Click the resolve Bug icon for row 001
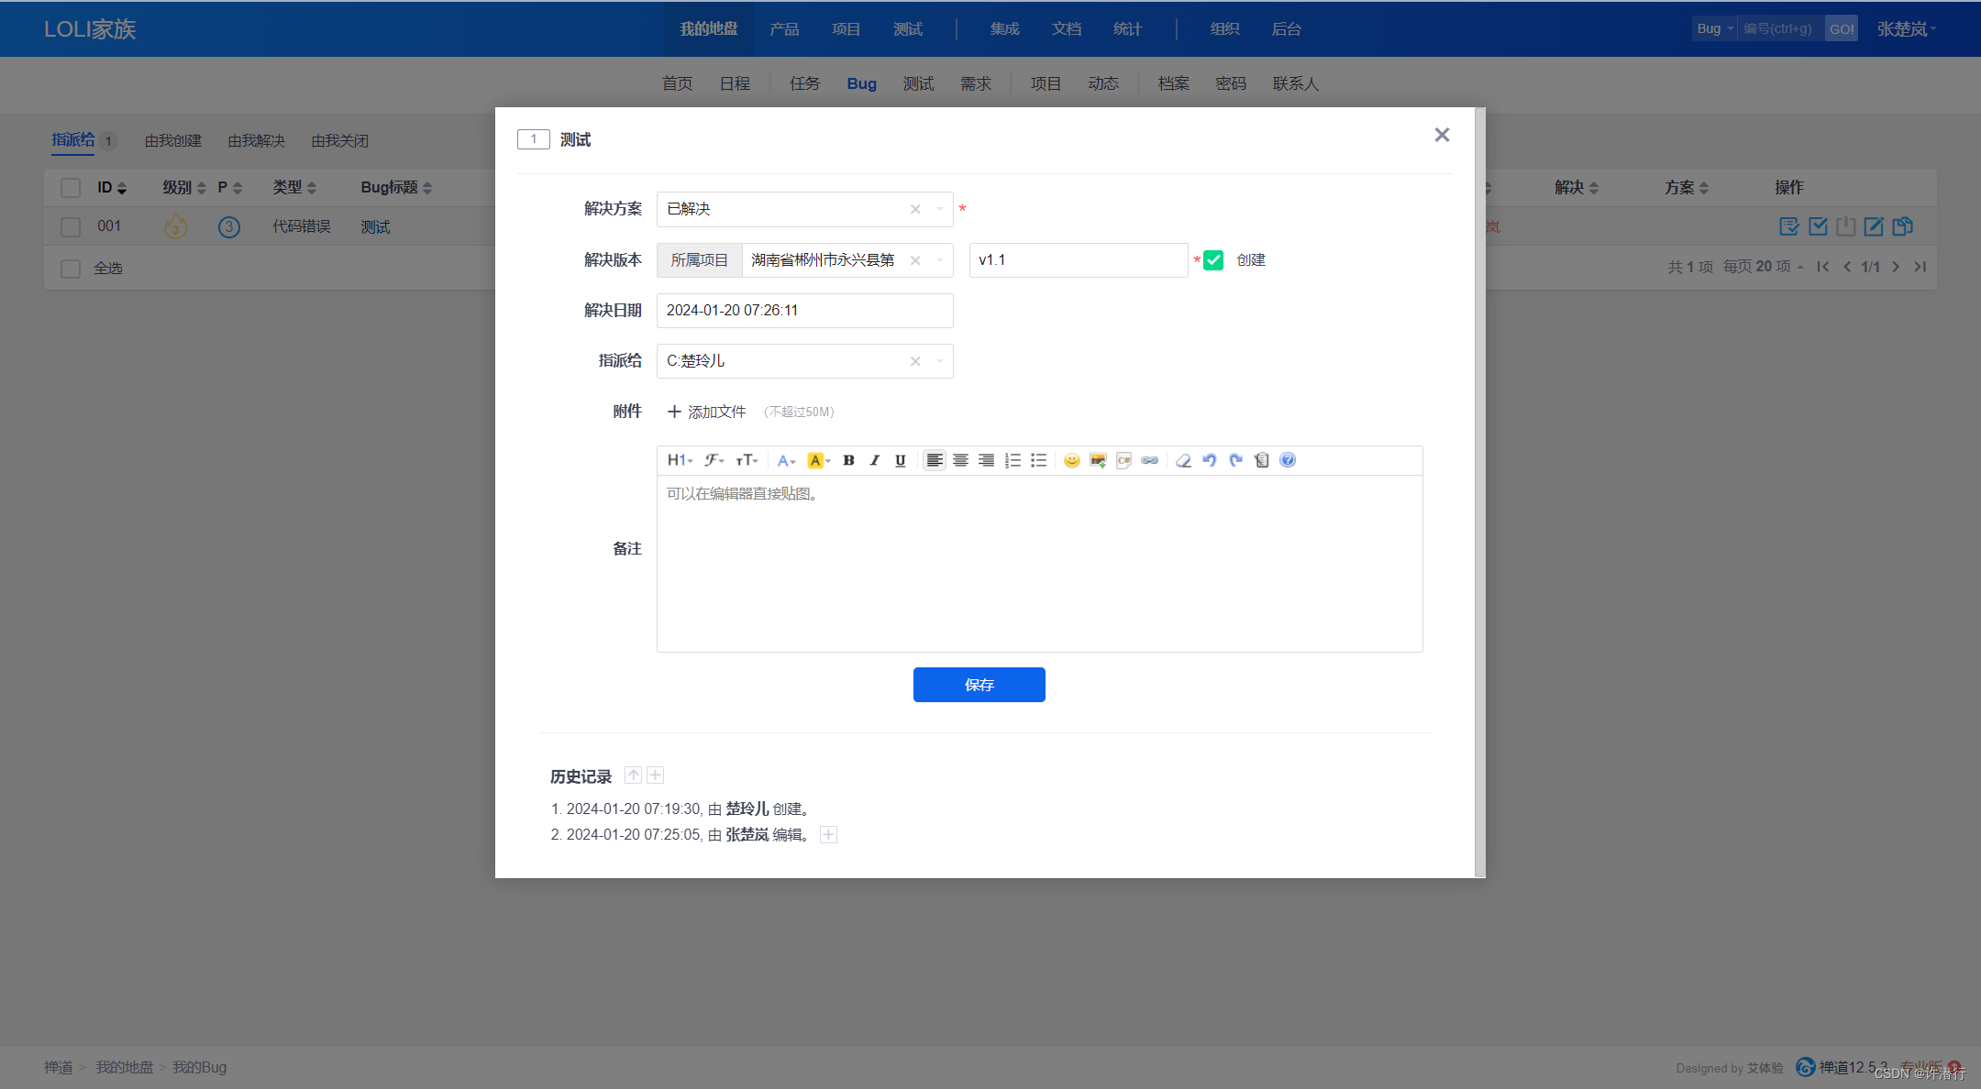This screenshot has width=1981, height=1089. [1818, 226]
